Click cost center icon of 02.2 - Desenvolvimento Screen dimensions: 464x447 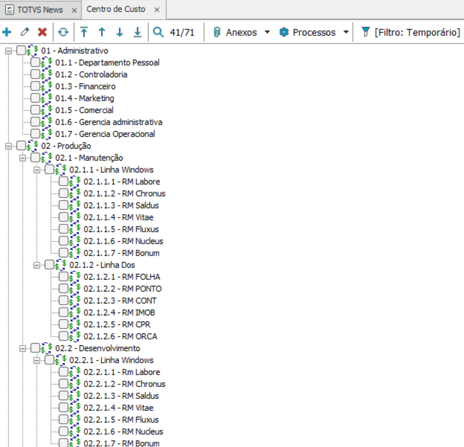(x=47, y=348)
